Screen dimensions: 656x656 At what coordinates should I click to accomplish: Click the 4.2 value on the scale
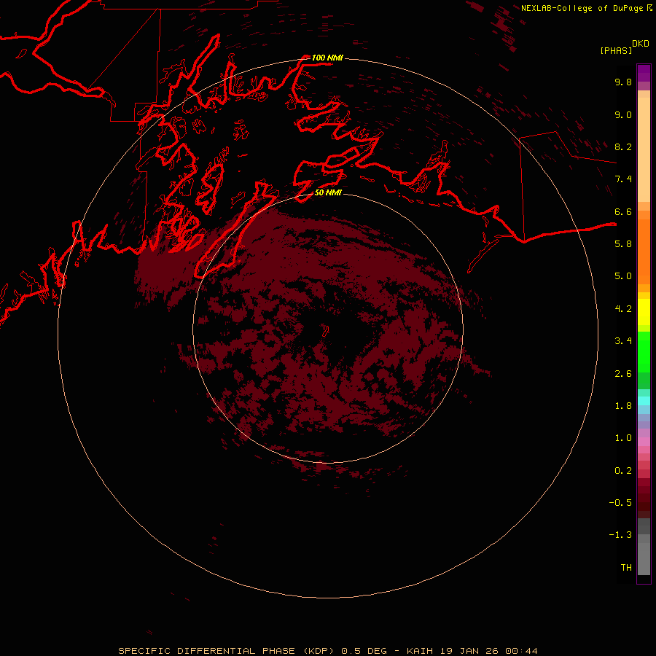pyautogui.click(x=623, y=308)
